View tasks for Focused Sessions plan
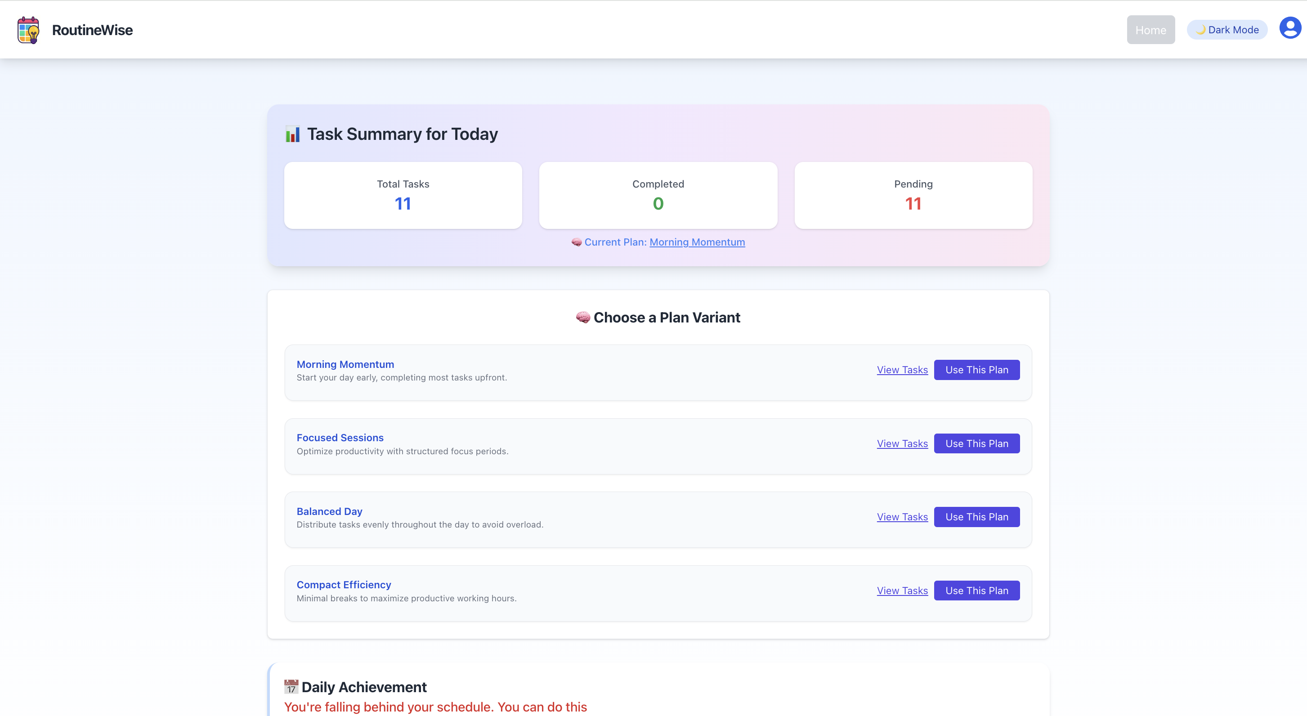Viewport: 1307px width, 716px height. (902, 443)
